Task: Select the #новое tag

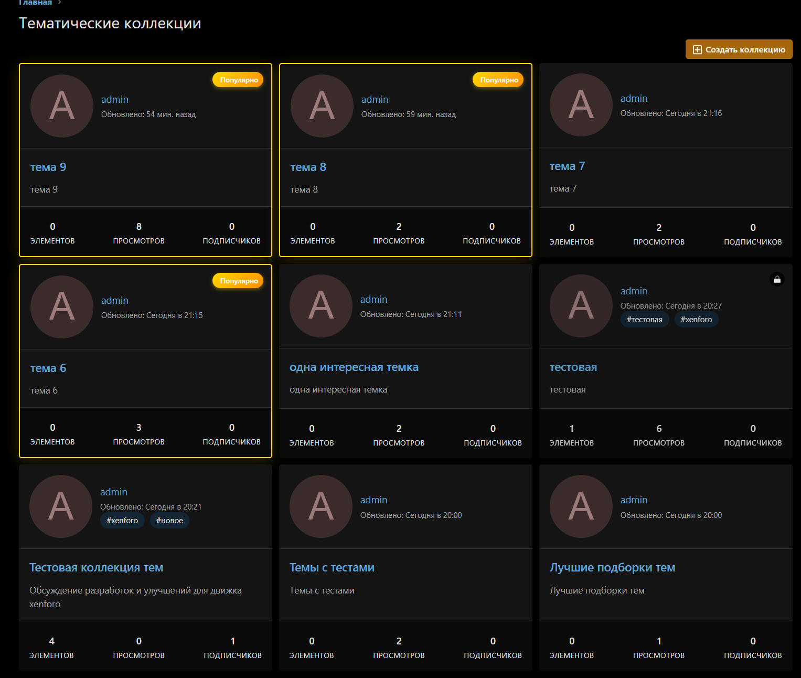Action: 169,521
